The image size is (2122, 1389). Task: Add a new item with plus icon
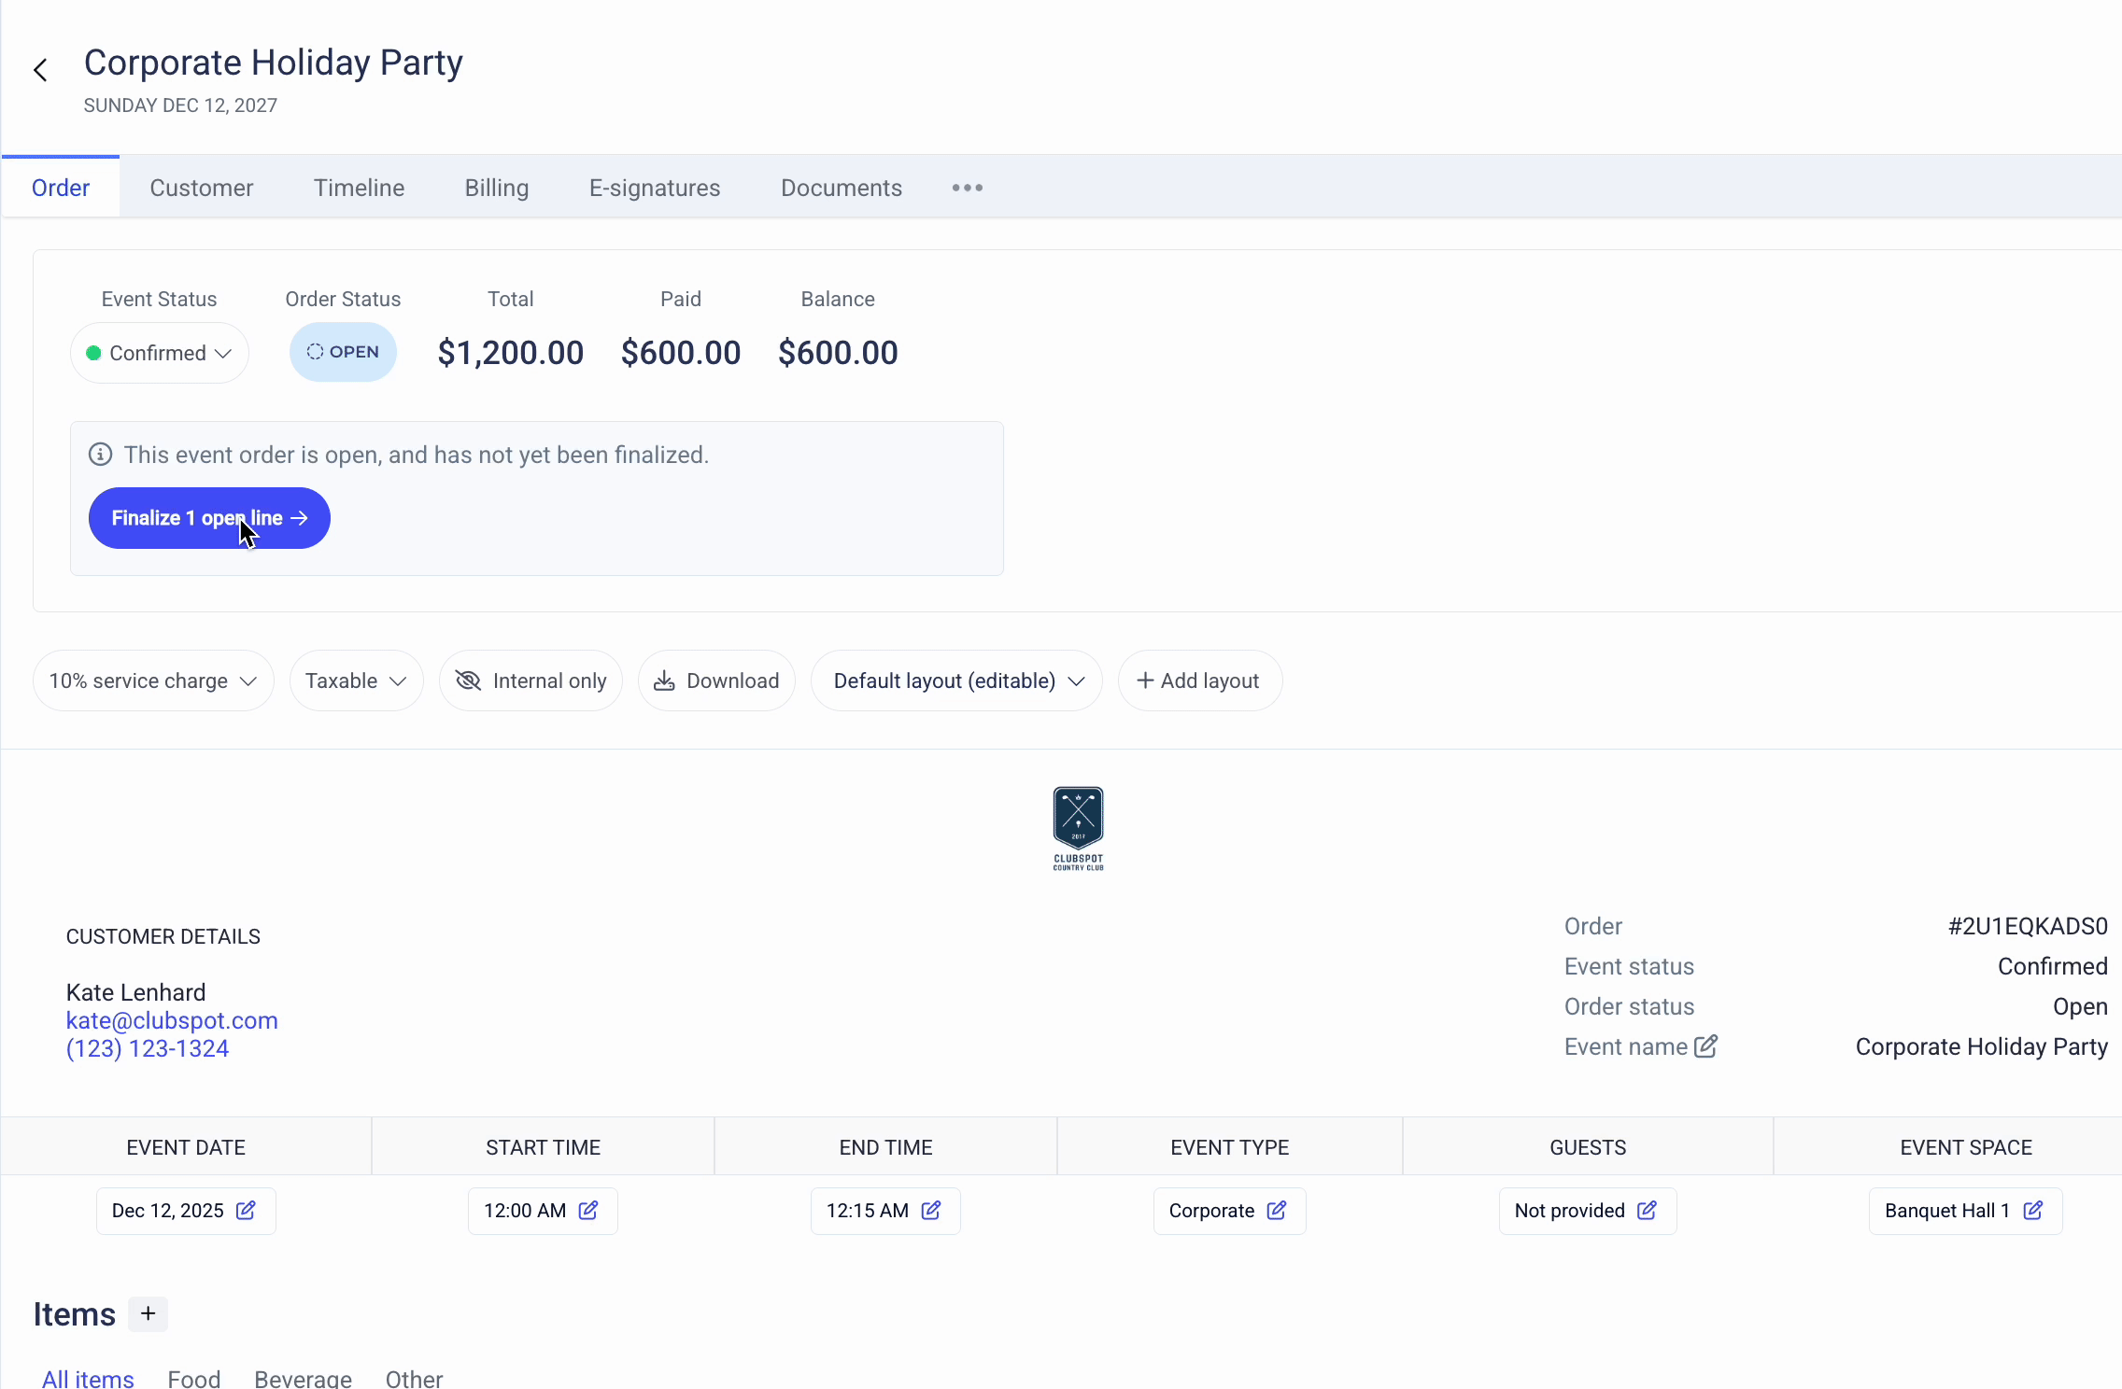point(148,1314)
